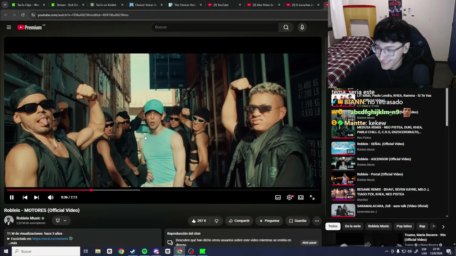Switch to theater mode

[x=301, y=197]
